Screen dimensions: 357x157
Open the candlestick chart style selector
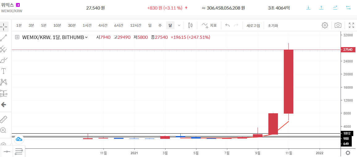(x=190, y=26)
